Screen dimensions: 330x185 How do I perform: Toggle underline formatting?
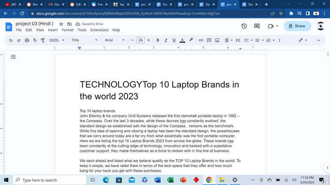[174, 40]
